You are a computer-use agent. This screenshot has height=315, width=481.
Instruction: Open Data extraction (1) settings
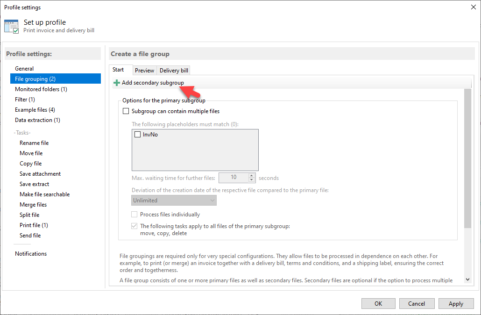37,120
